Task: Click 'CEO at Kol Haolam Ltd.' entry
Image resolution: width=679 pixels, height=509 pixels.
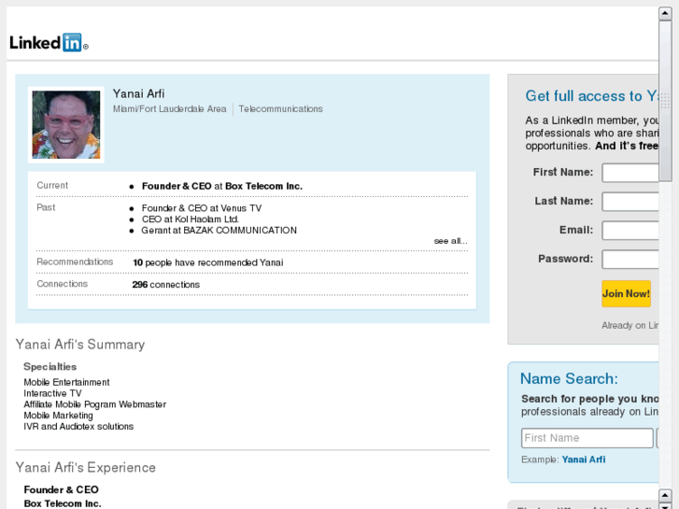Action: coord(191,219)
